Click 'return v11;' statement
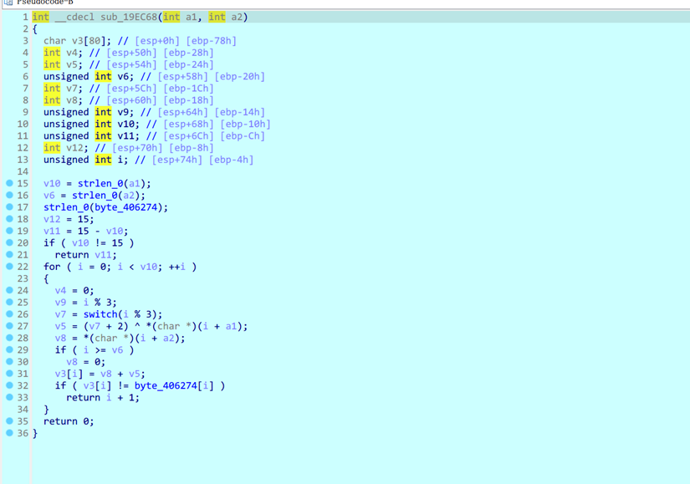690x484 pixels. [86, 255]
